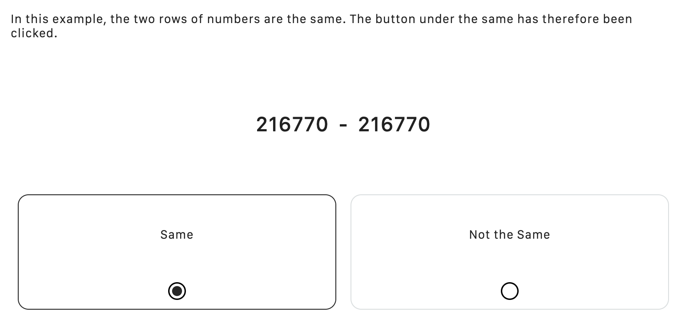Click the gap between the two answer cards
The height and width of the screenshot is (323, 685).
click(x=343, y=252)
